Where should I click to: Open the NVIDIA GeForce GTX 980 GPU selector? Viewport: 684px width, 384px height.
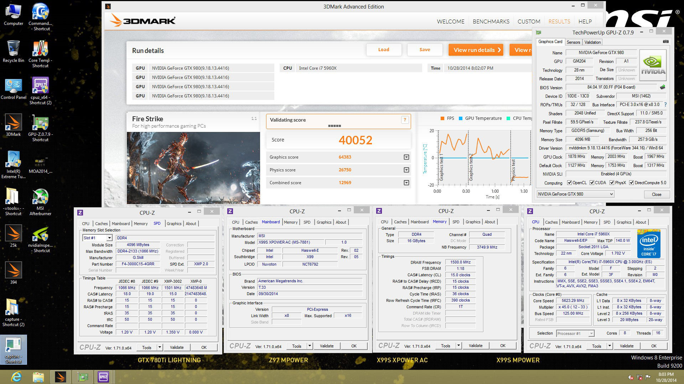click(575, 194)
